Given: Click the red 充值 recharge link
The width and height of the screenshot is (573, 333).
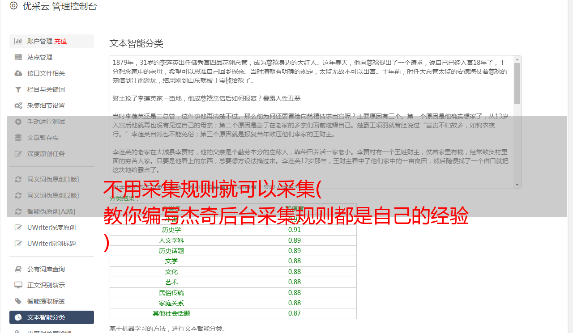Looking at the screenshot, I should [x=60, y=41].
